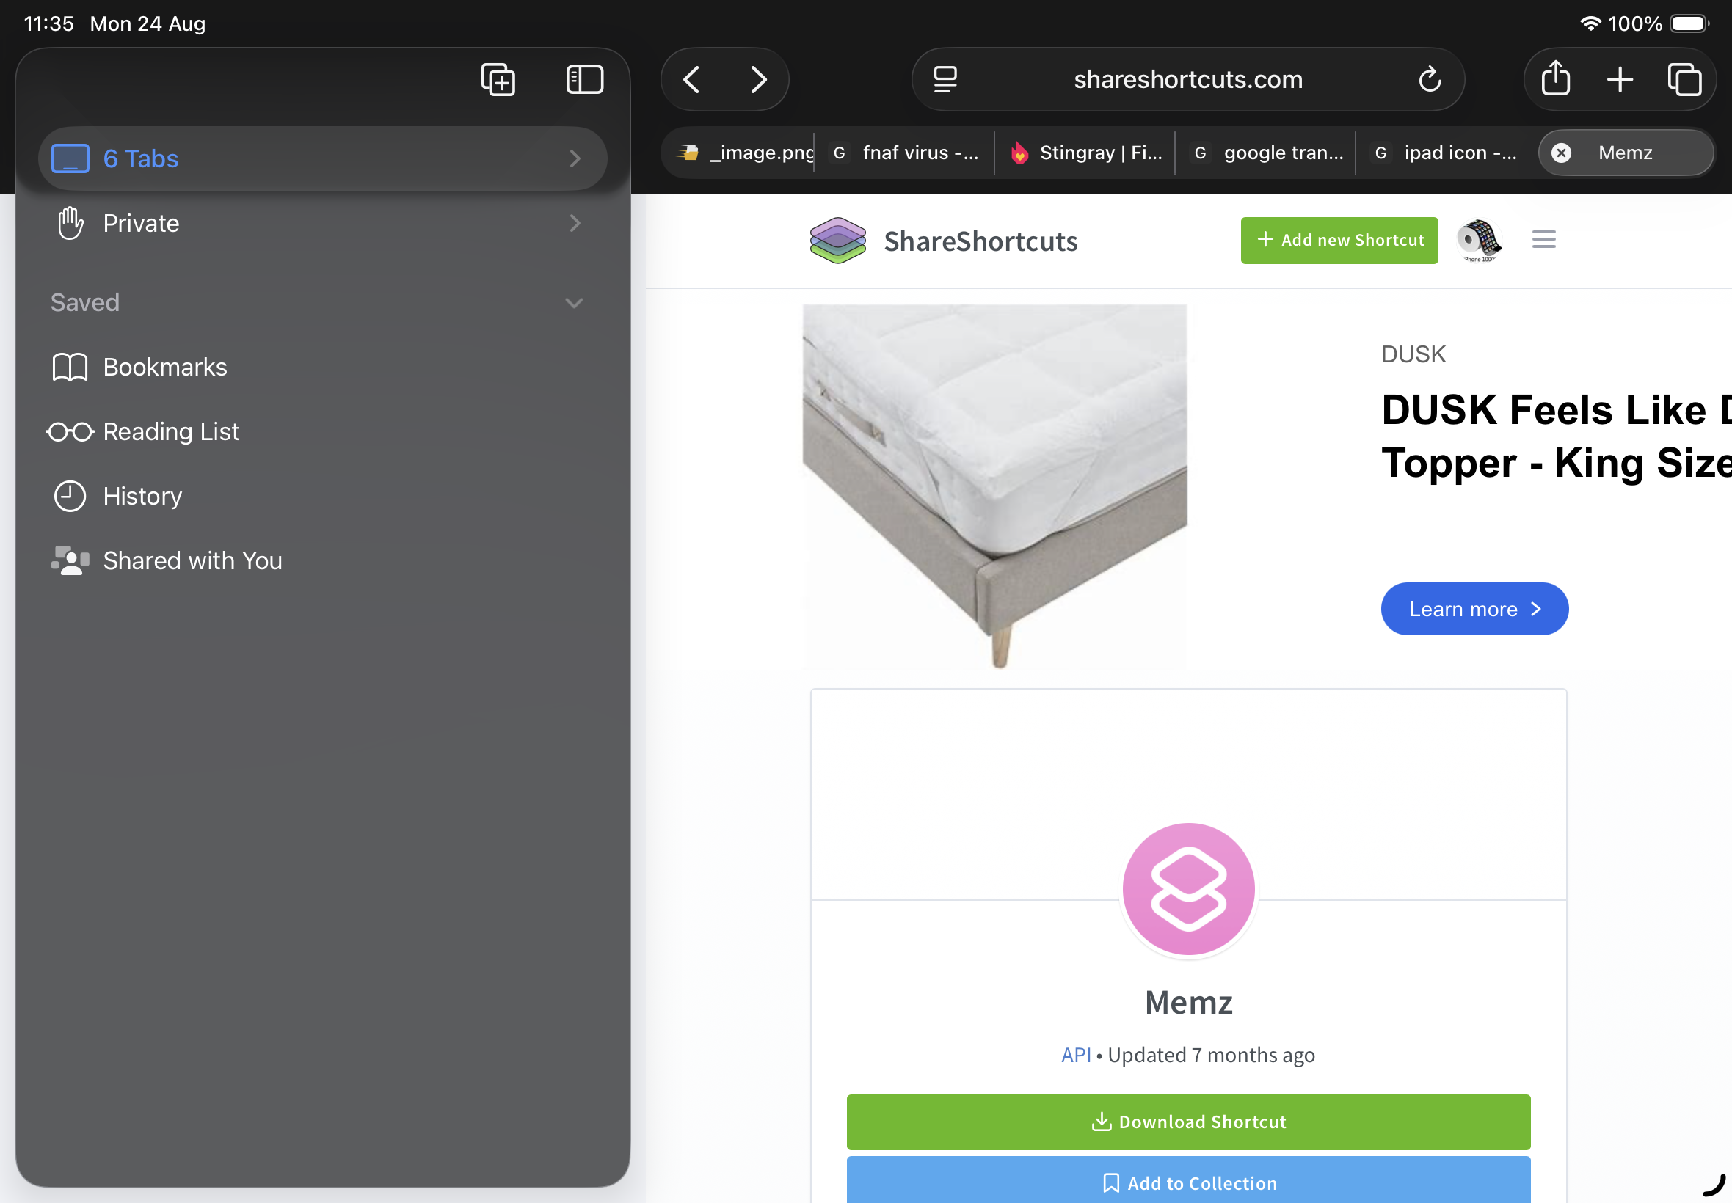The height and width of the screenshot is (1203, 1732).
Task: Go to ShareShortcuts home via site name
Action: pos(980,241)
